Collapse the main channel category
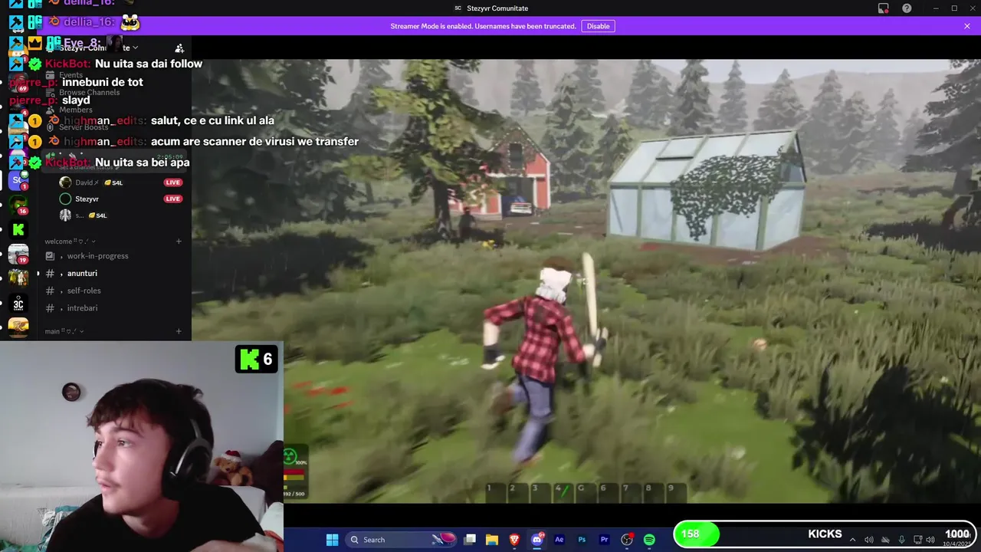 click(64, 331)
